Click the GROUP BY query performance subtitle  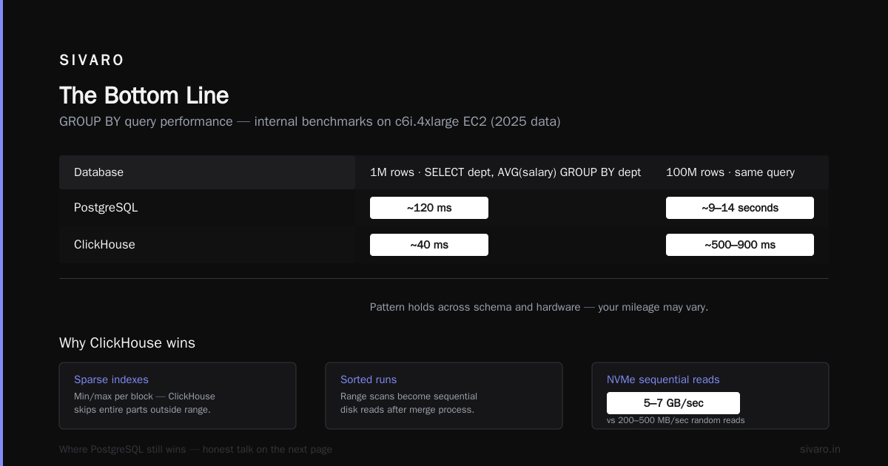(x=310, y=121)
